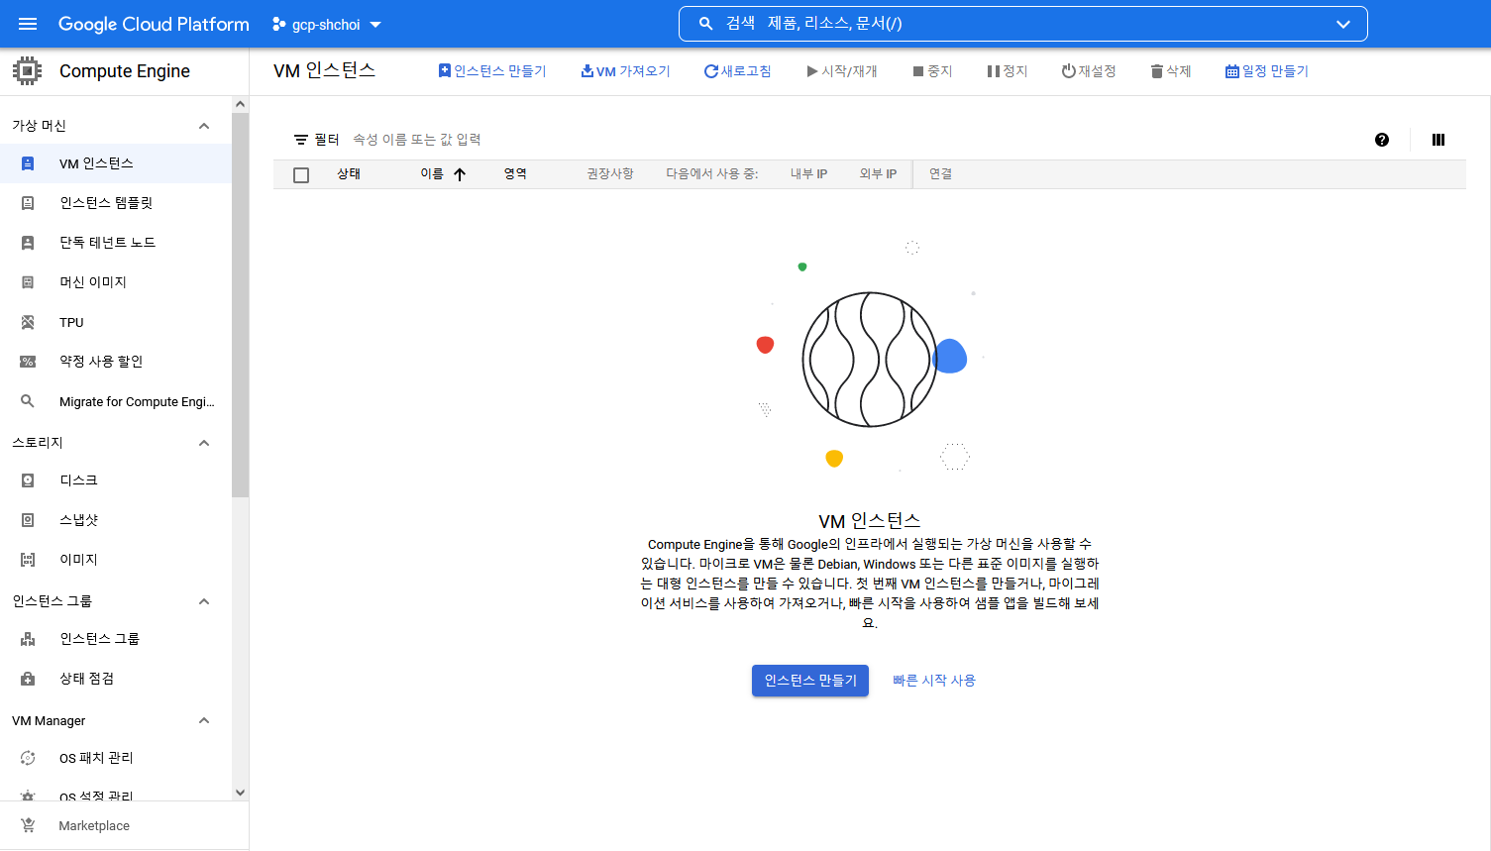Open 단독 테넌트 노드 page
This screenshot has height=851, width=1491.
coord(116,243)
